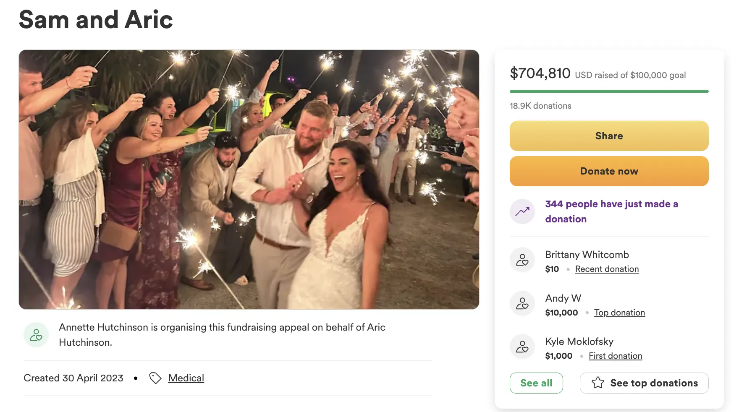Click the Sam and Aric title

pos(96,20)
